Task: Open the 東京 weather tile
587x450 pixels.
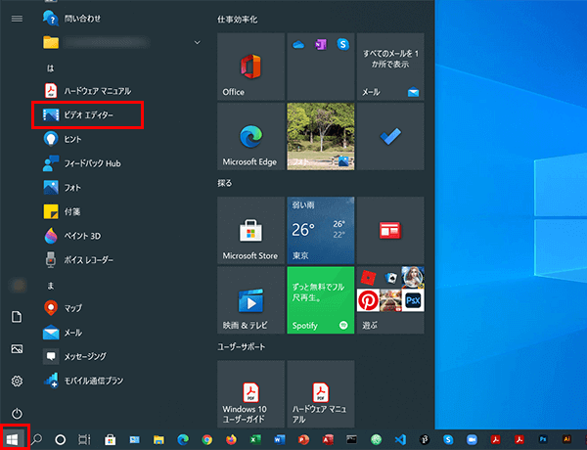Action: click(321, 230)
